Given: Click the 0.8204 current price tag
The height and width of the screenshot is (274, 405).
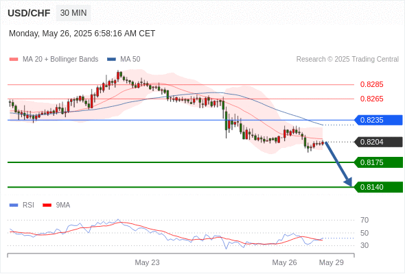Looking at the screenshot, I should click(x=378, y=142).
